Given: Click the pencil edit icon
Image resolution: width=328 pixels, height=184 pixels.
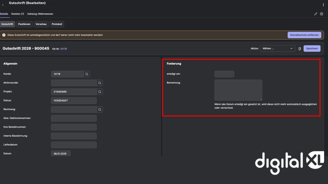Looking at the screenshot, I should pyautogui.click(x=315, y=14).
